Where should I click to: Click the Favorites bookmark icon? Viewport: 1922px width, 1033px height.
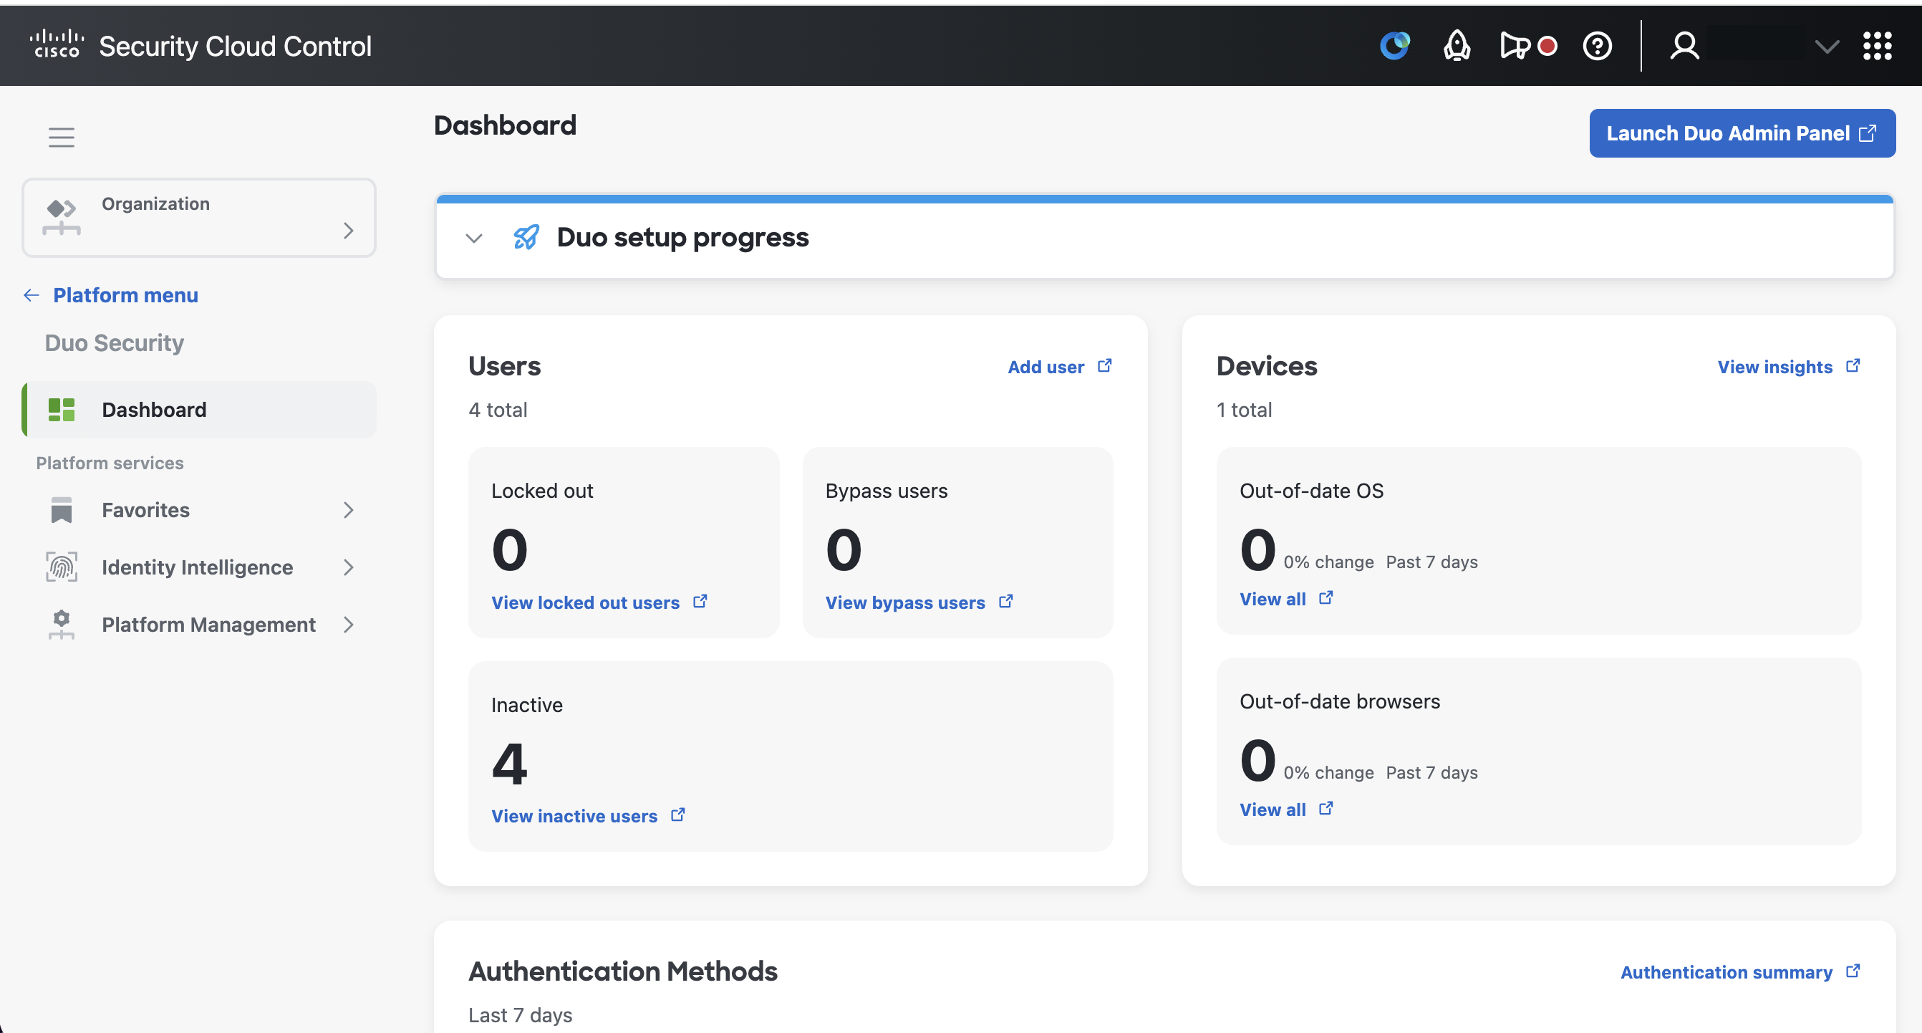click(x=61, y=510)
